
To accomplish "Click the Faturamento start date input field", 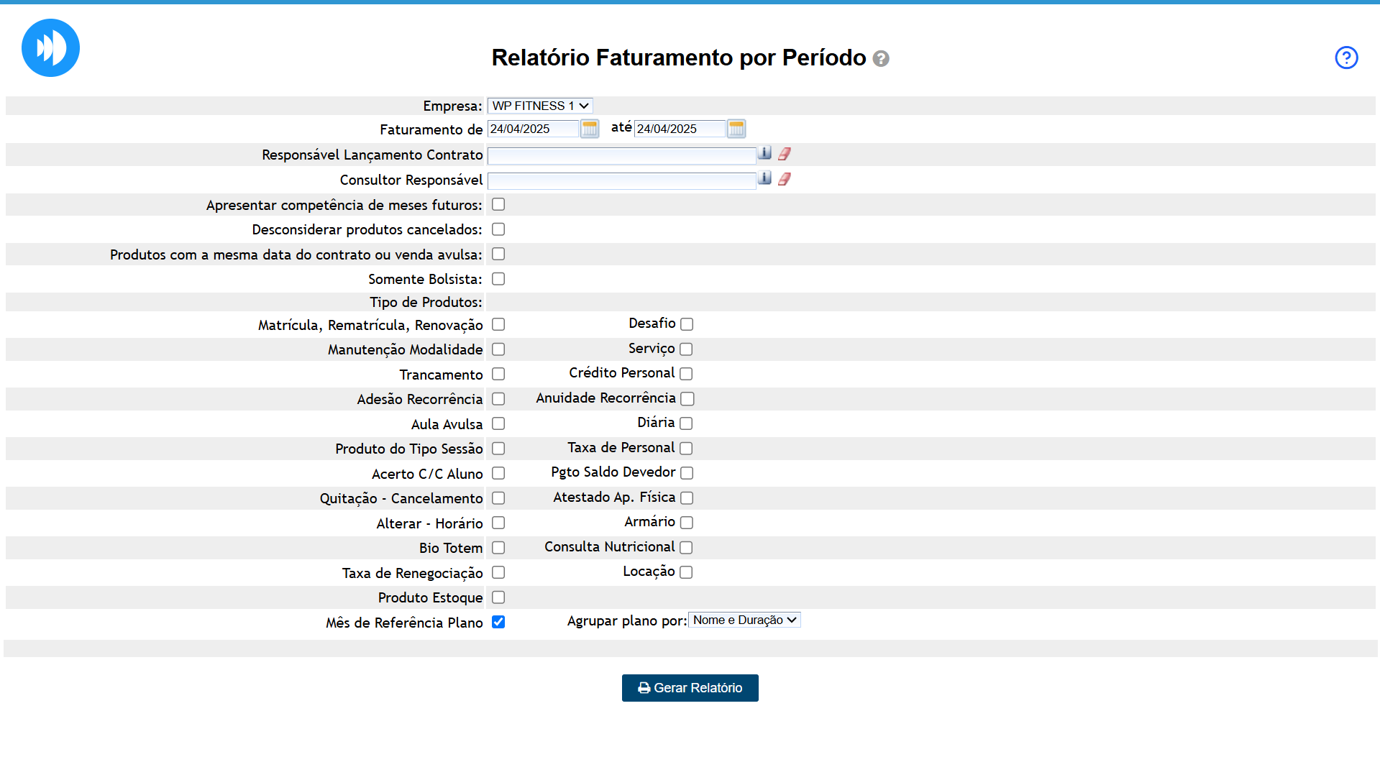I will (x=533, y=129).
